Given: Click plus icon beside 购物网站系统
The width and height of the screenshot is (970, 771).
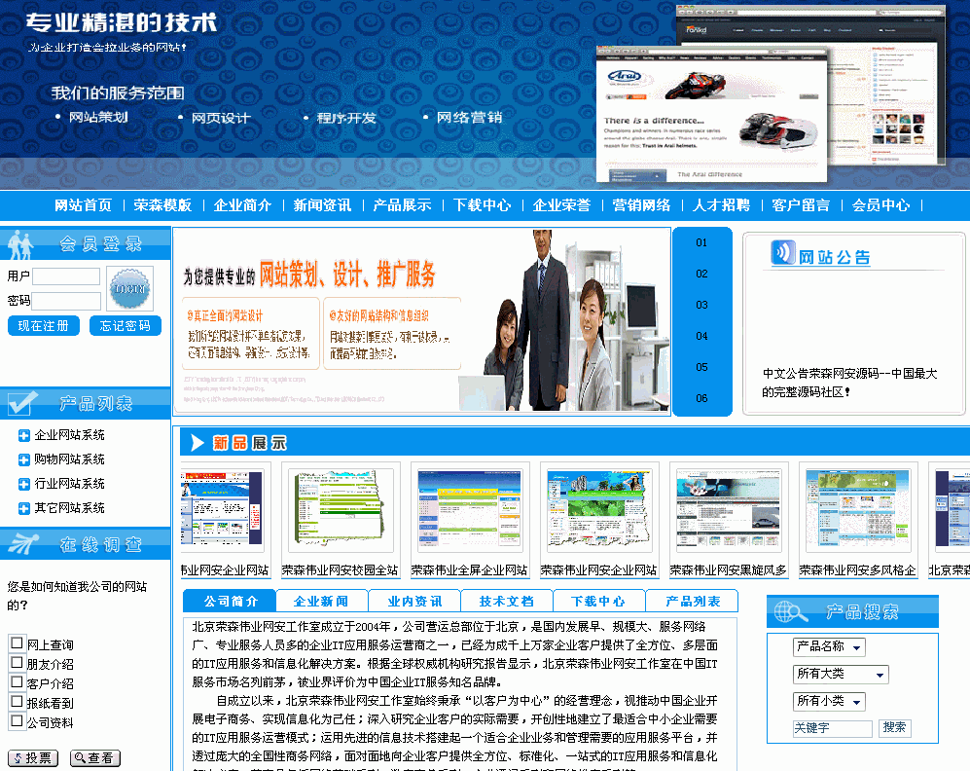Looking at the screenshot, I should point(24,459).
